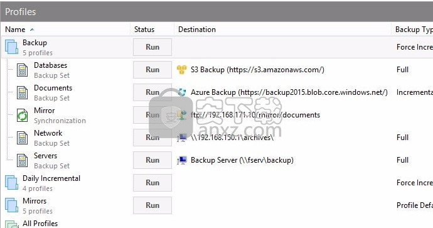
Task: Run the Servers backup profile
Action: 152,160
